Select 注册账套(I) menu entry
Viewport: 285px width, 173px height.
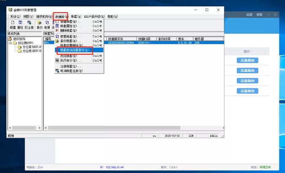79,67
